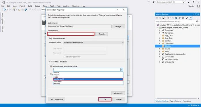Click the Advanced... button

click(x=118, y=93)
